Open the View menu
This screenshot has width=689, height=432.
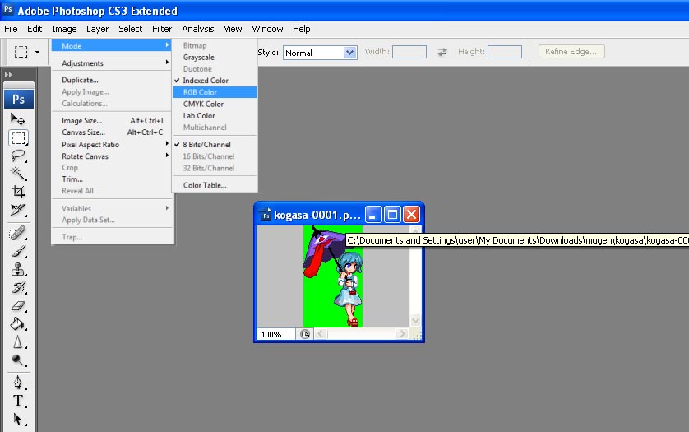[x=233, y=29]
